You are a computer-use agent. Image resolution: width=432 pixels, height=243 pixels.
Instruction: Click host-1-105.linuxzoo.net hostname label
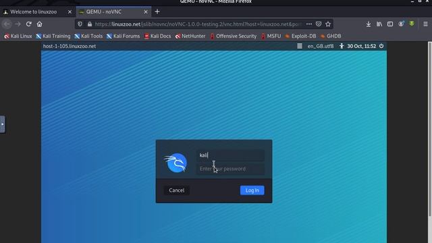[70, 46]
